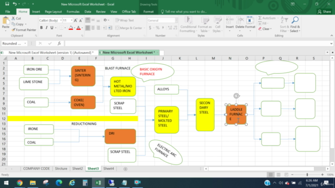This screenshot has width=335, height=188.
Task: Toggle Merge & Center
Action: point(129,28)
